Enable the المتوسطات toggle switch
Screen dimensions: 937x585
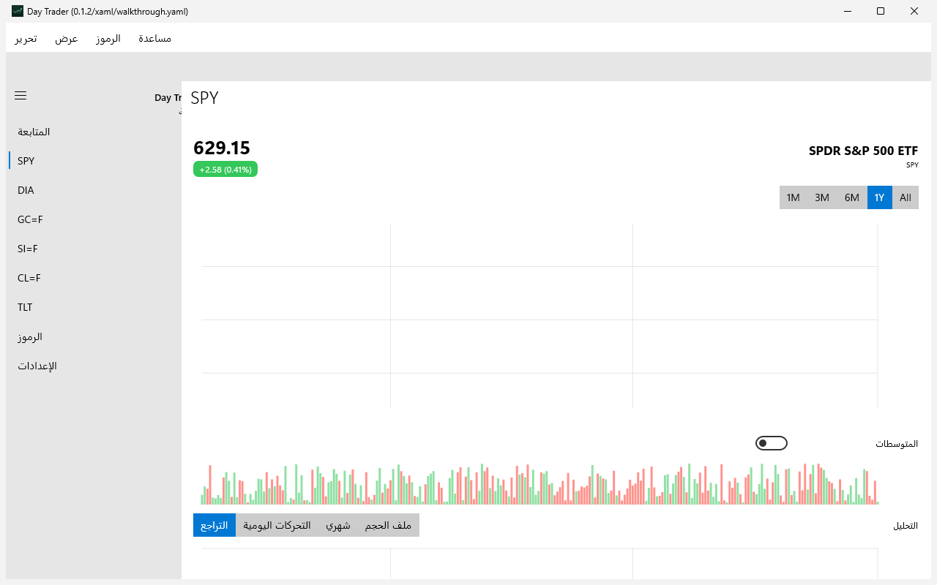772,443
